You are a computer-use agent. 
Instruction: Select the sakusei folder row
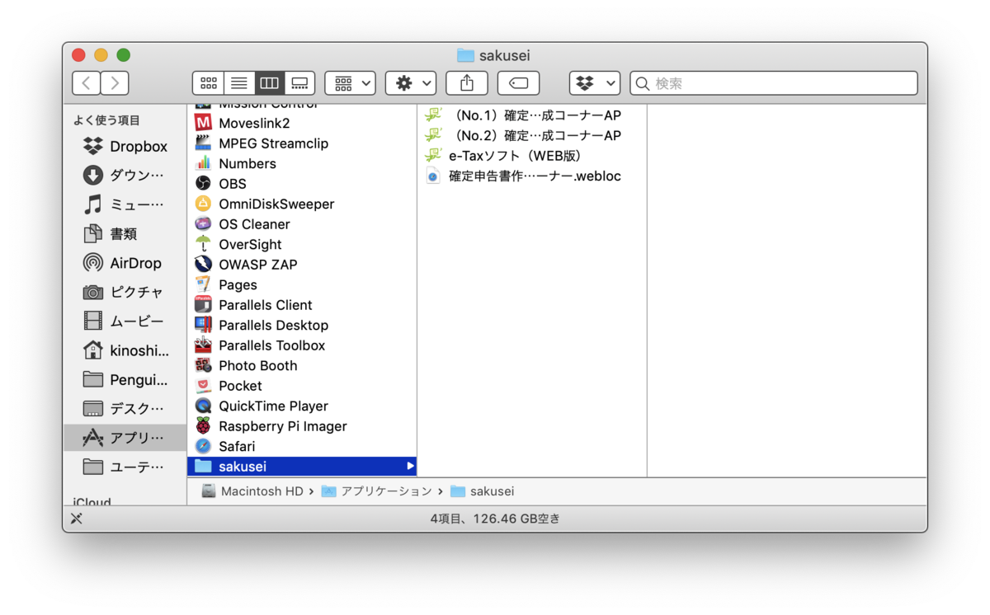(302, 467)
